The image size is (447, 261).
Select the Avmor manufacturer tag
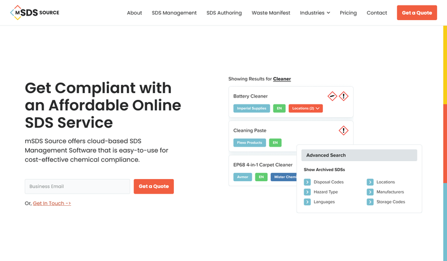click(242, 177)
